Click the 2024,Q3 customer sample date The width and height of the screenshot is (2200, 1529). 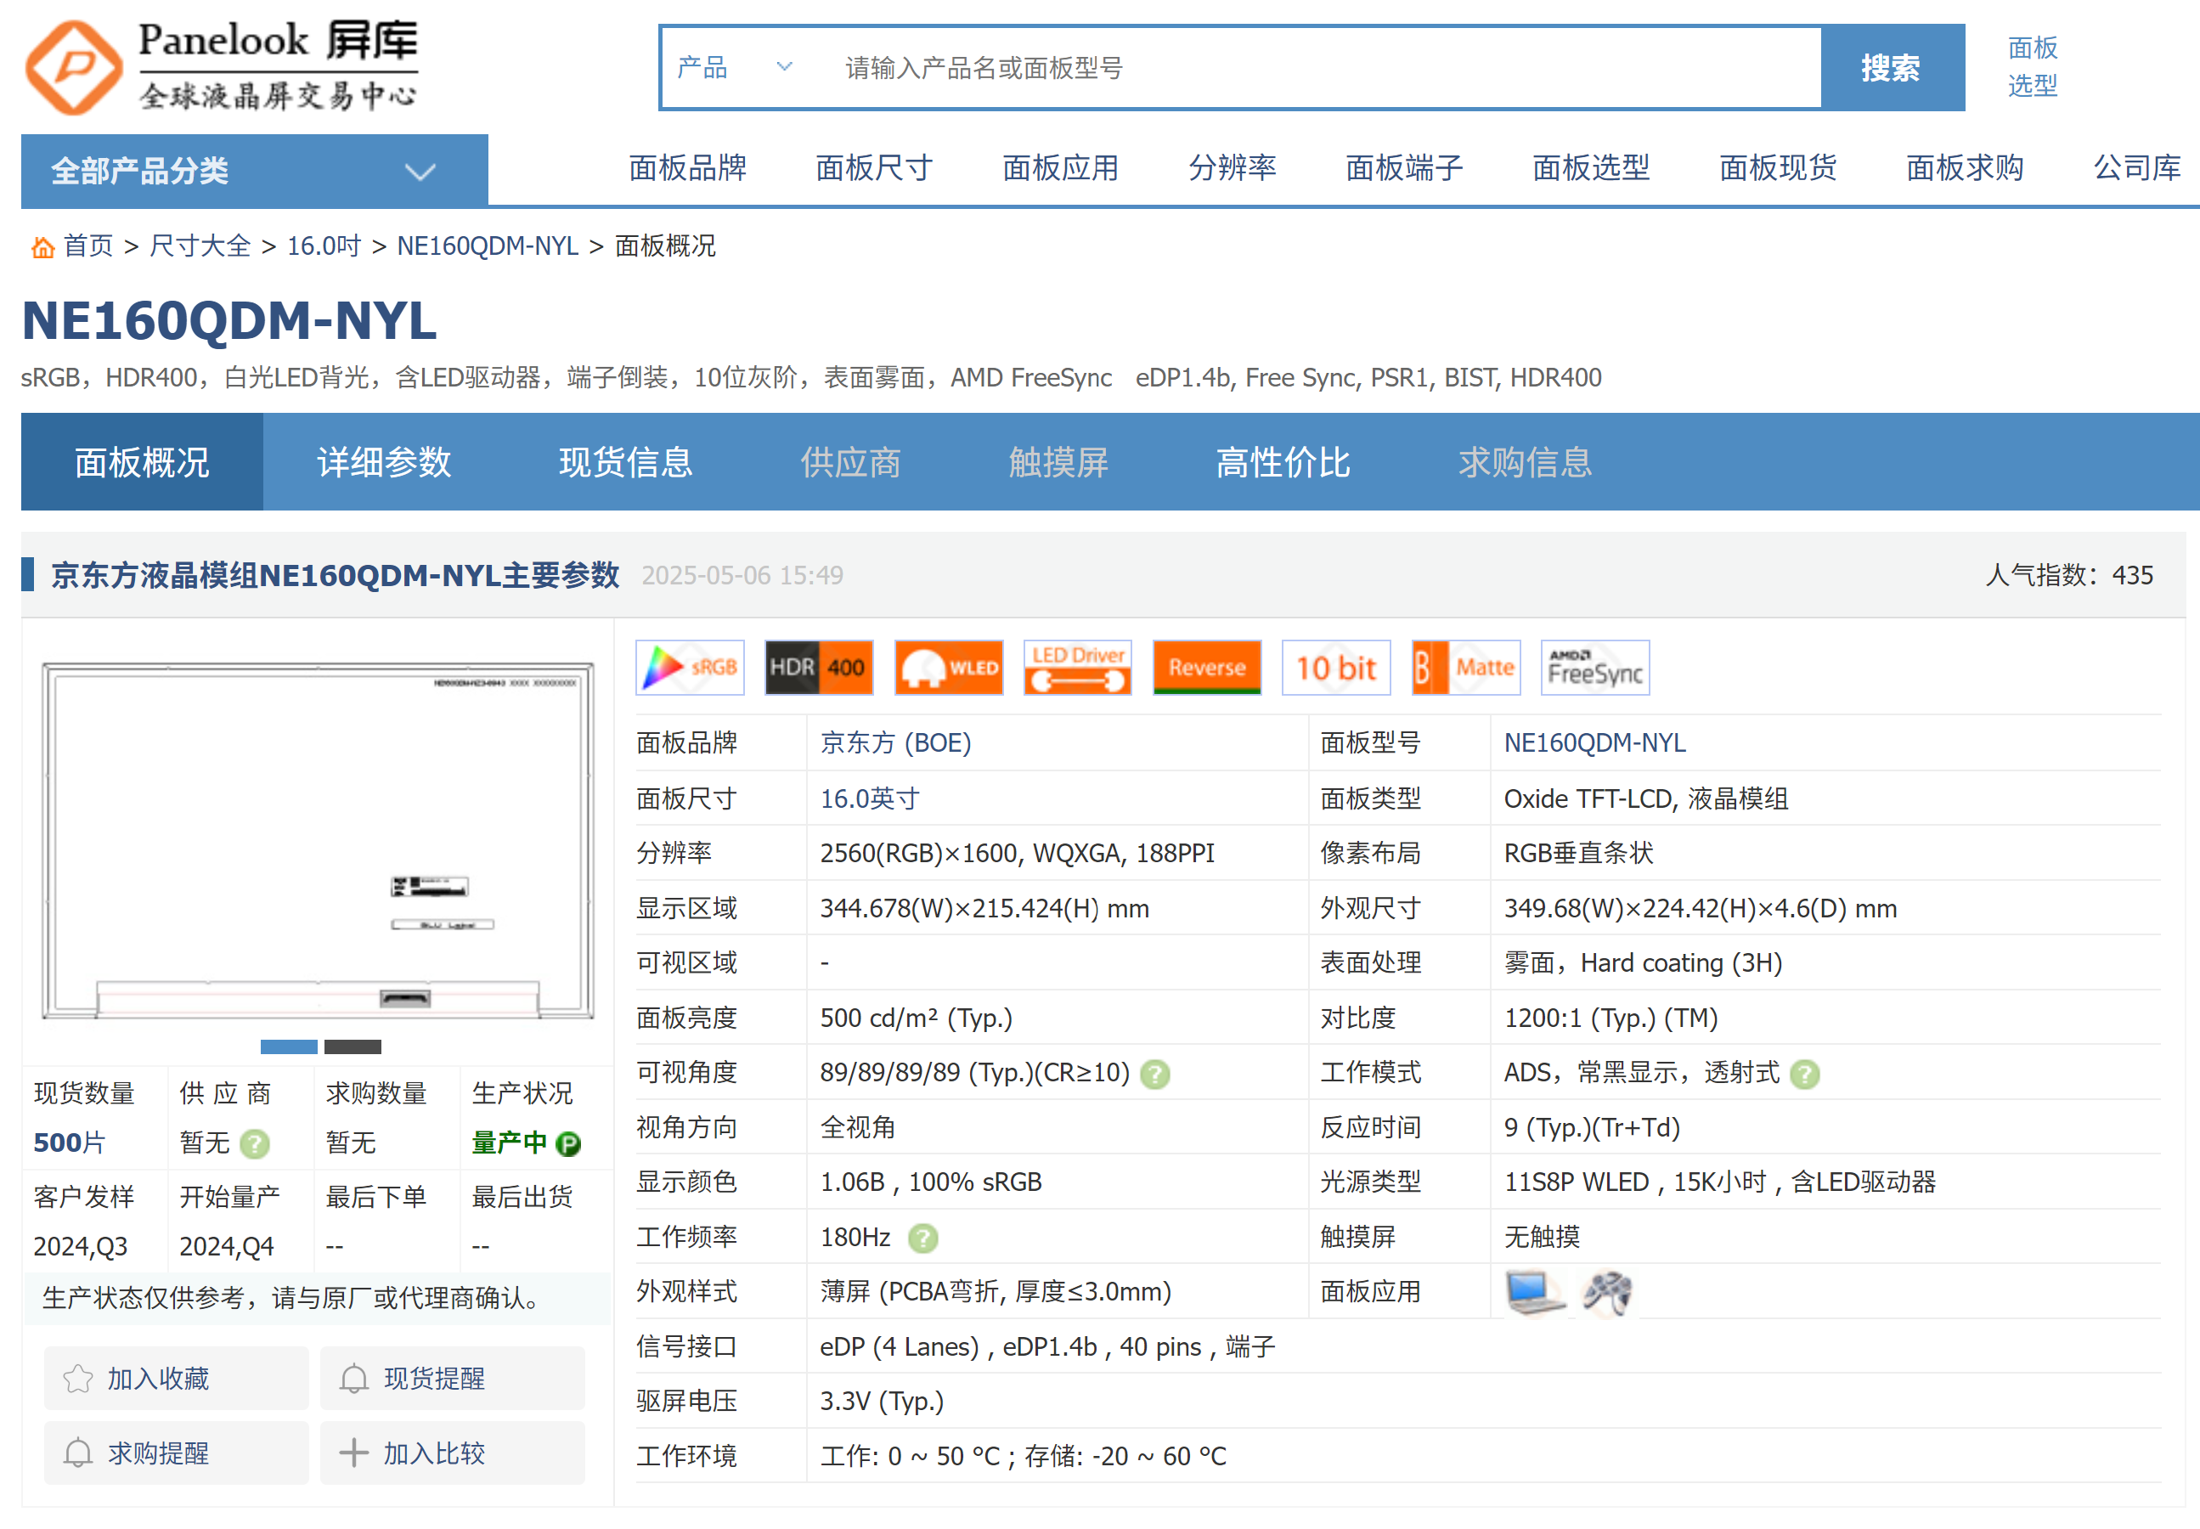81,1247
